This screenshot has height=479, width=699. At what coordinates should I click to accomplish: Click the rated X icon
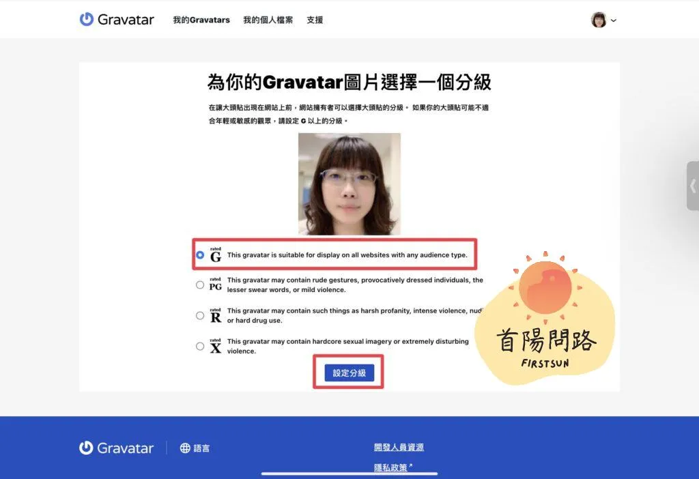(216, 346)
